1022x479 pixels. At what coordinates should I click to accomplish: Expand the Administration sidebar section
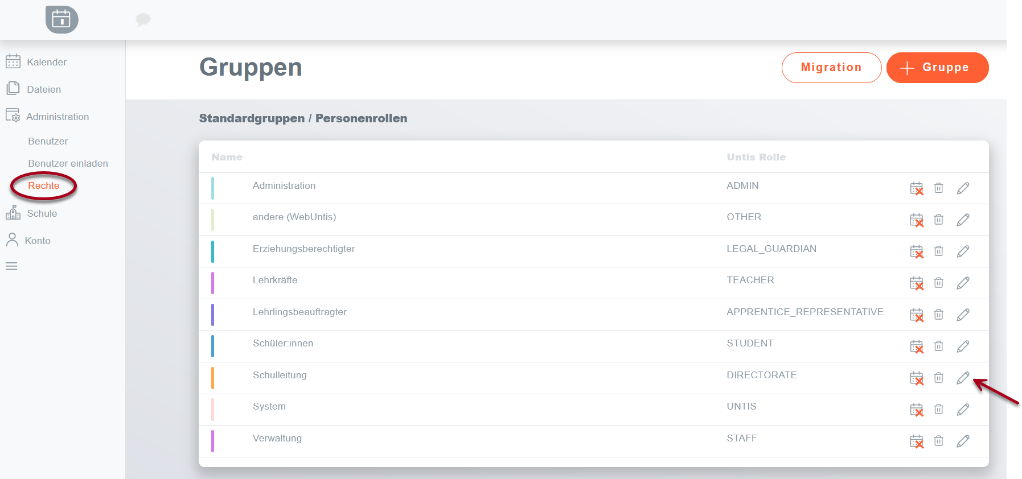point(57,117)
